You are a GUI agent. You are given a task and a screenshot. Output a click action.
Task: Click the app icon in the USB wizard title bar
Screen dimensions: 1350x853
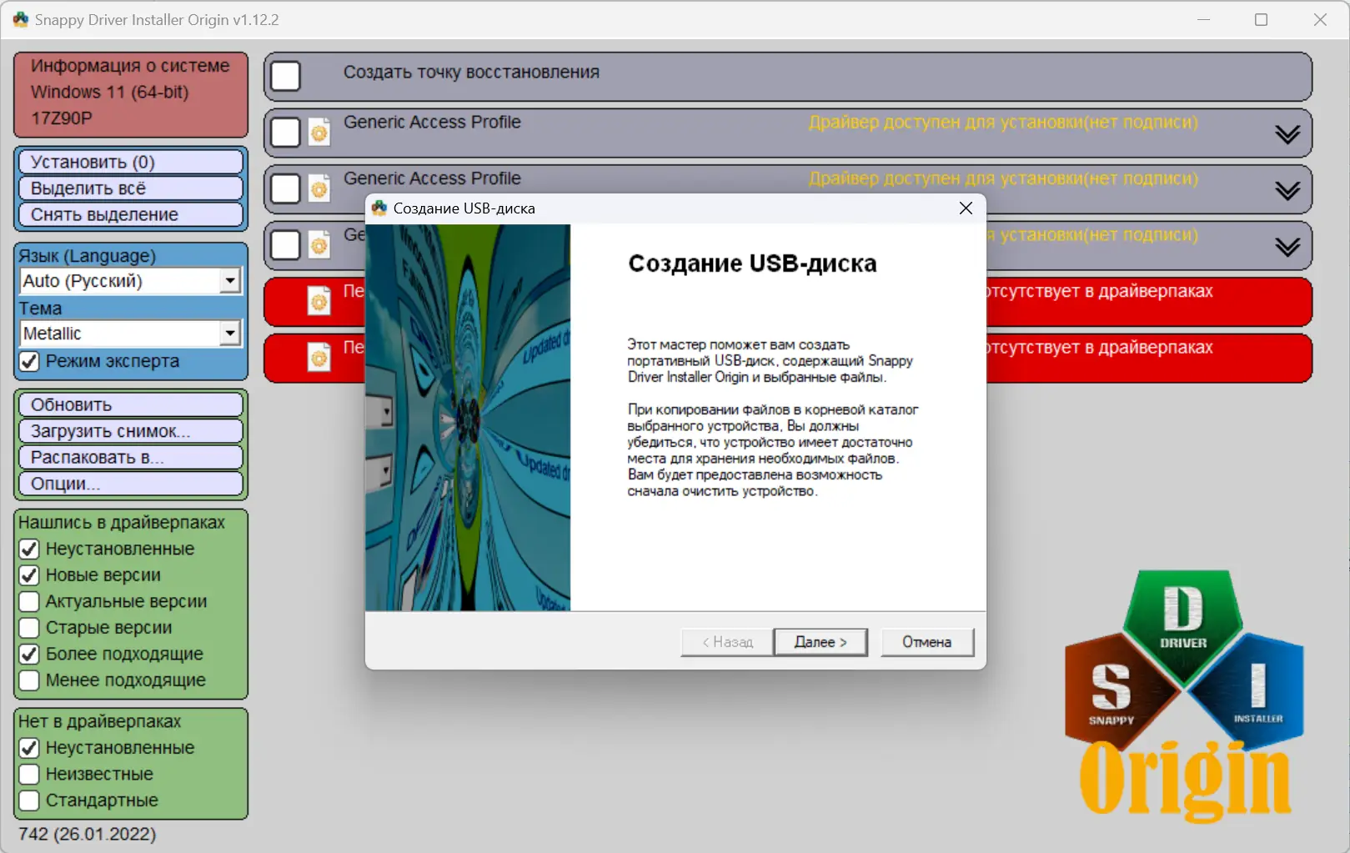tap(380, 208)
